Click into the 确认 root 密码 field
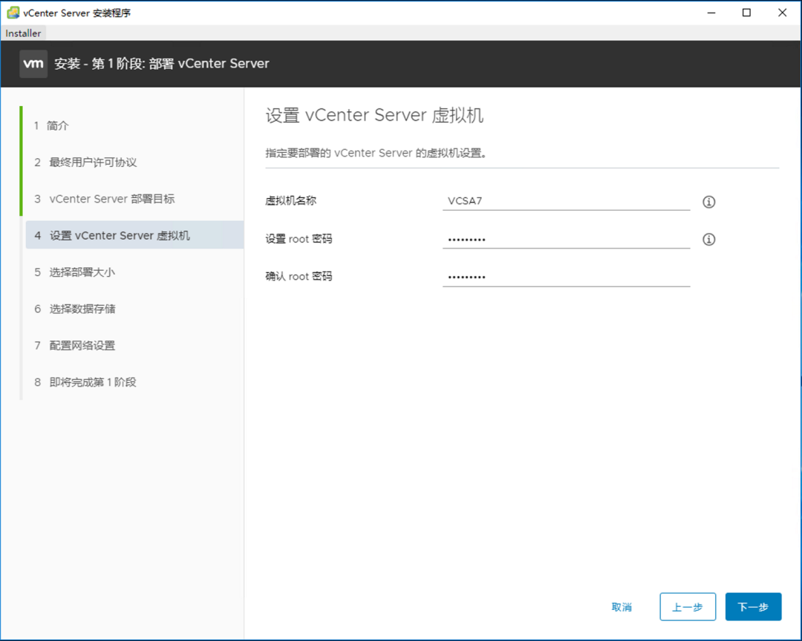Viewport: 802px width, 641px height. point(566,277)
